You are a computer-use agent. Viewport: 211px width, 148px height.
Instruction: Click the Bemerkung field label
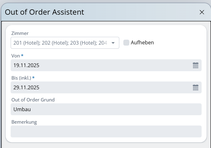(x=24, y=122)
